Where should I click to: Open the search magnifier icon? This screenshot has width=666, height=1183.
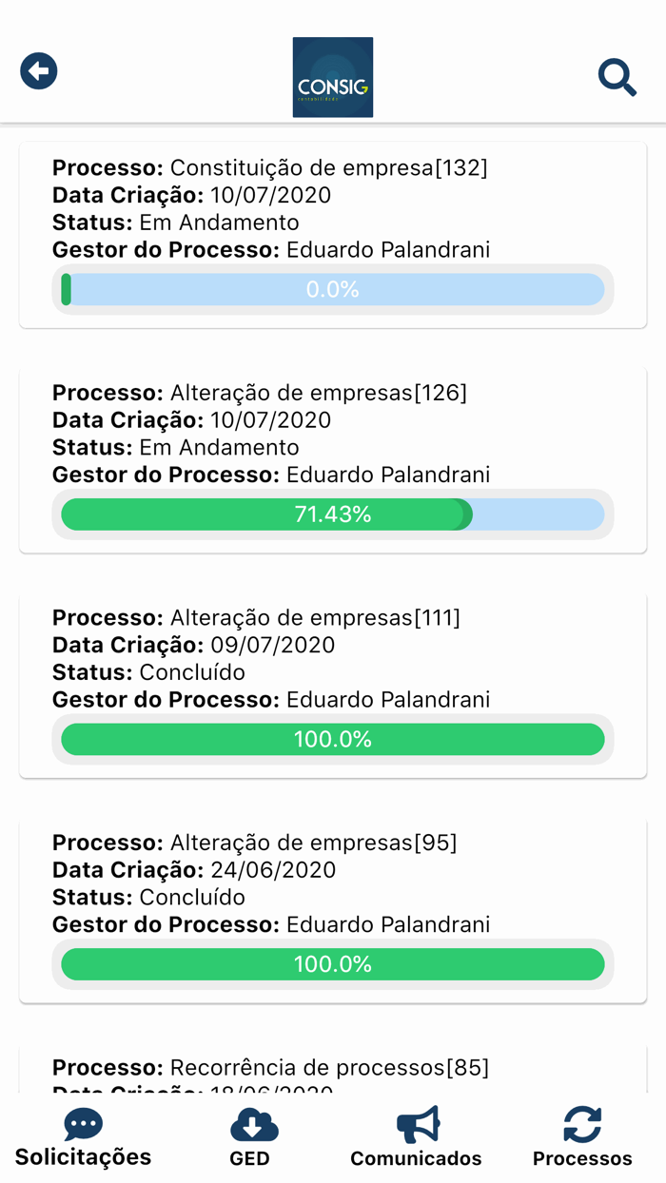(x=617, y=77)
